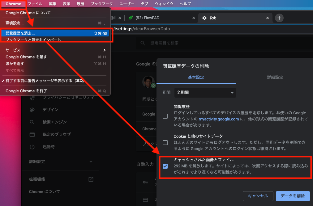The image size is (313, 206).
Task: Click the データを削除 button
Action: [293, 196]
